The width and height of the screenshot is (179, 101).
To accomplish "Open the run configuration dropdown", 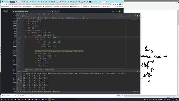I will point(123,16).
